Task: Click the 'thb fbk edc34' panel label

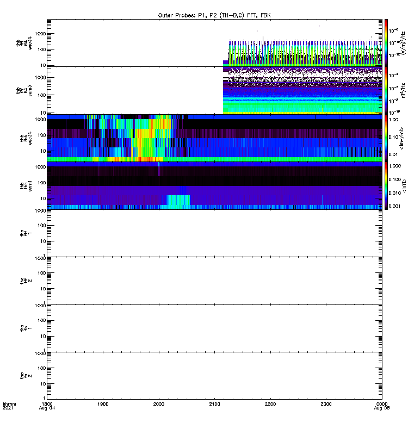Action: (x=26, y=138)
